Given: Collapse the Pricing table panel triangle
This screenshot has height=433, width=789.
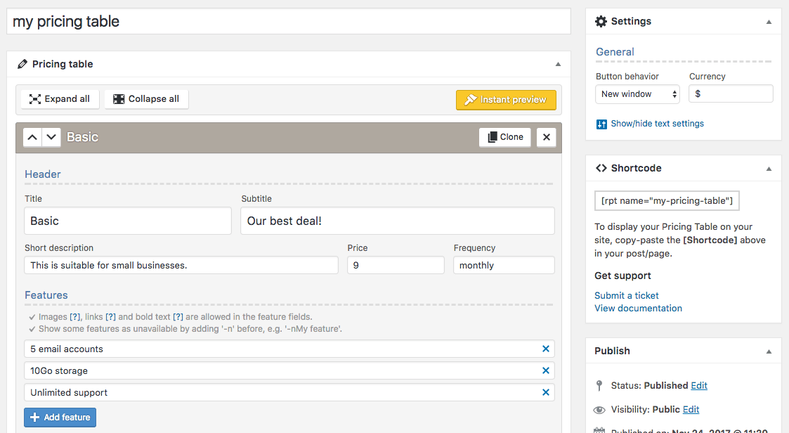Looking at the screenshot, I should (558, 64).
